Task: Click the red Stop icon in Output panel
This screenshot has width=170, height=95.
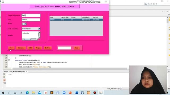Action: pos(5,80)
